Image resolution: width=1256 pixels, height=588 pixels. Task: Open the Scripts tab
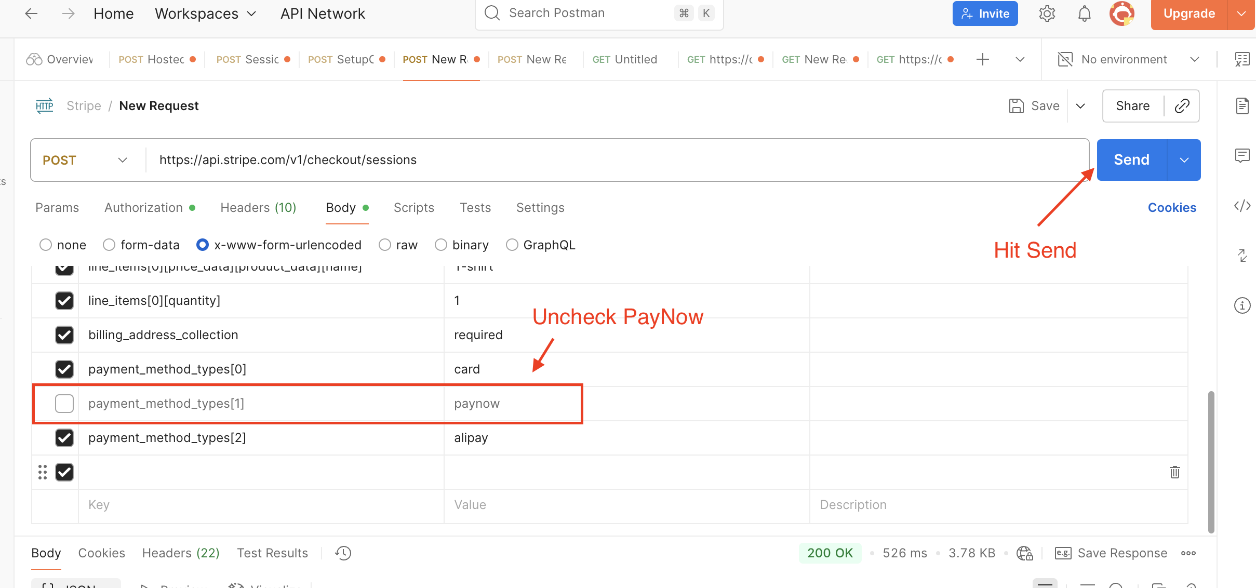(x=414, y=208)
